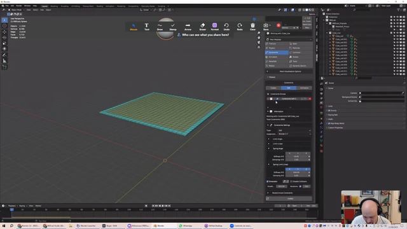Viewport: 407px width, 229px height.
Task: Activate the Eraser annotation tool
Action: 203,27
